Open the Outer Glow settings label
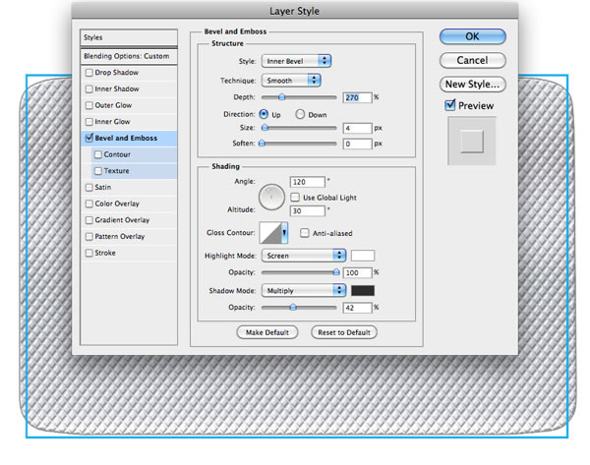 [113, 105]
